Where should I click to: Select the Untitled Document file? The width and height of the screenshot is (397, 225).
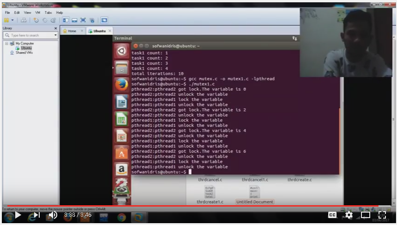coord(255,202)
